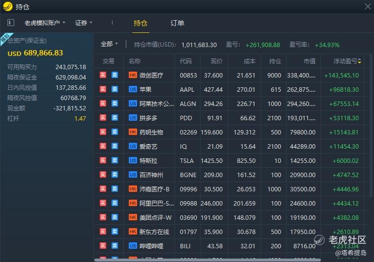Click the sell icon for ALGN row
The image size is (374, 262).
pos(115,104)
